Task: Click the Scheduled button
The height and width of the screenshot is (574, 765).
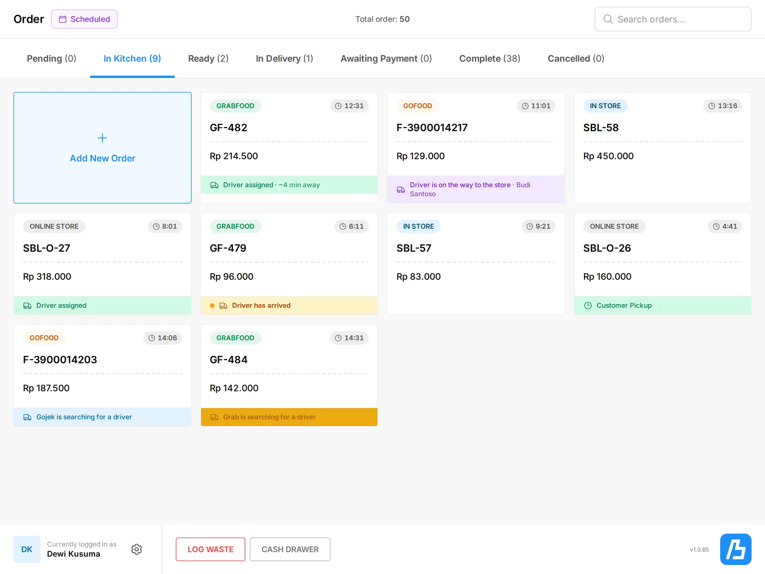Action: pos(84,19)
